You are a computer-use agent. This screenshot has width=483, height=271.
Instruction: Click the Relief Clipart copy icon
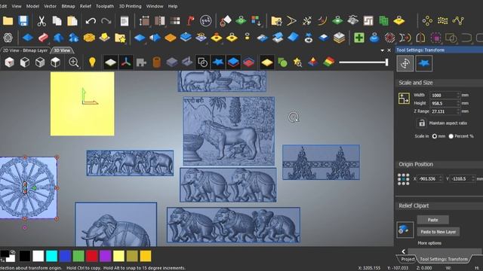point(405,229)
